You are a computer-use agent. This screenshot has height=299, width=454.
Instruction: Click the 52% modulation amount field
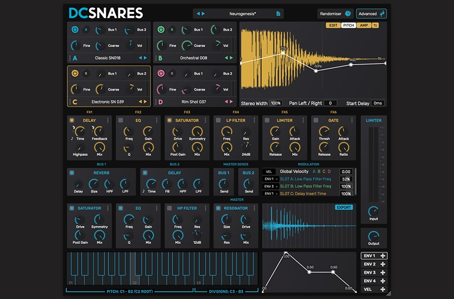(346, 179)
